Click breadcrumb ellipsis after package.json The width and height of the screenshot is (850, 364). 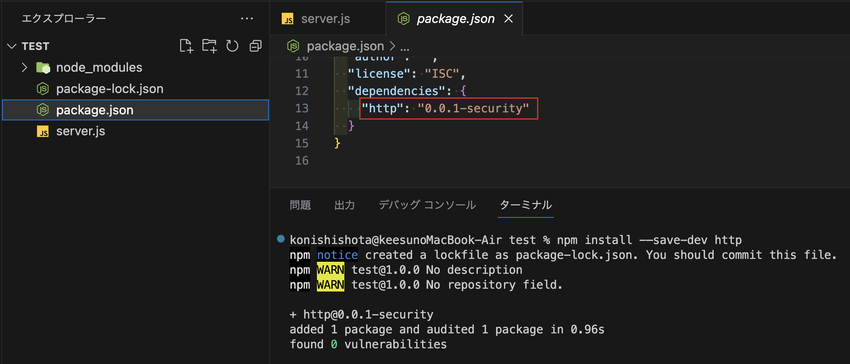[405, 47]
